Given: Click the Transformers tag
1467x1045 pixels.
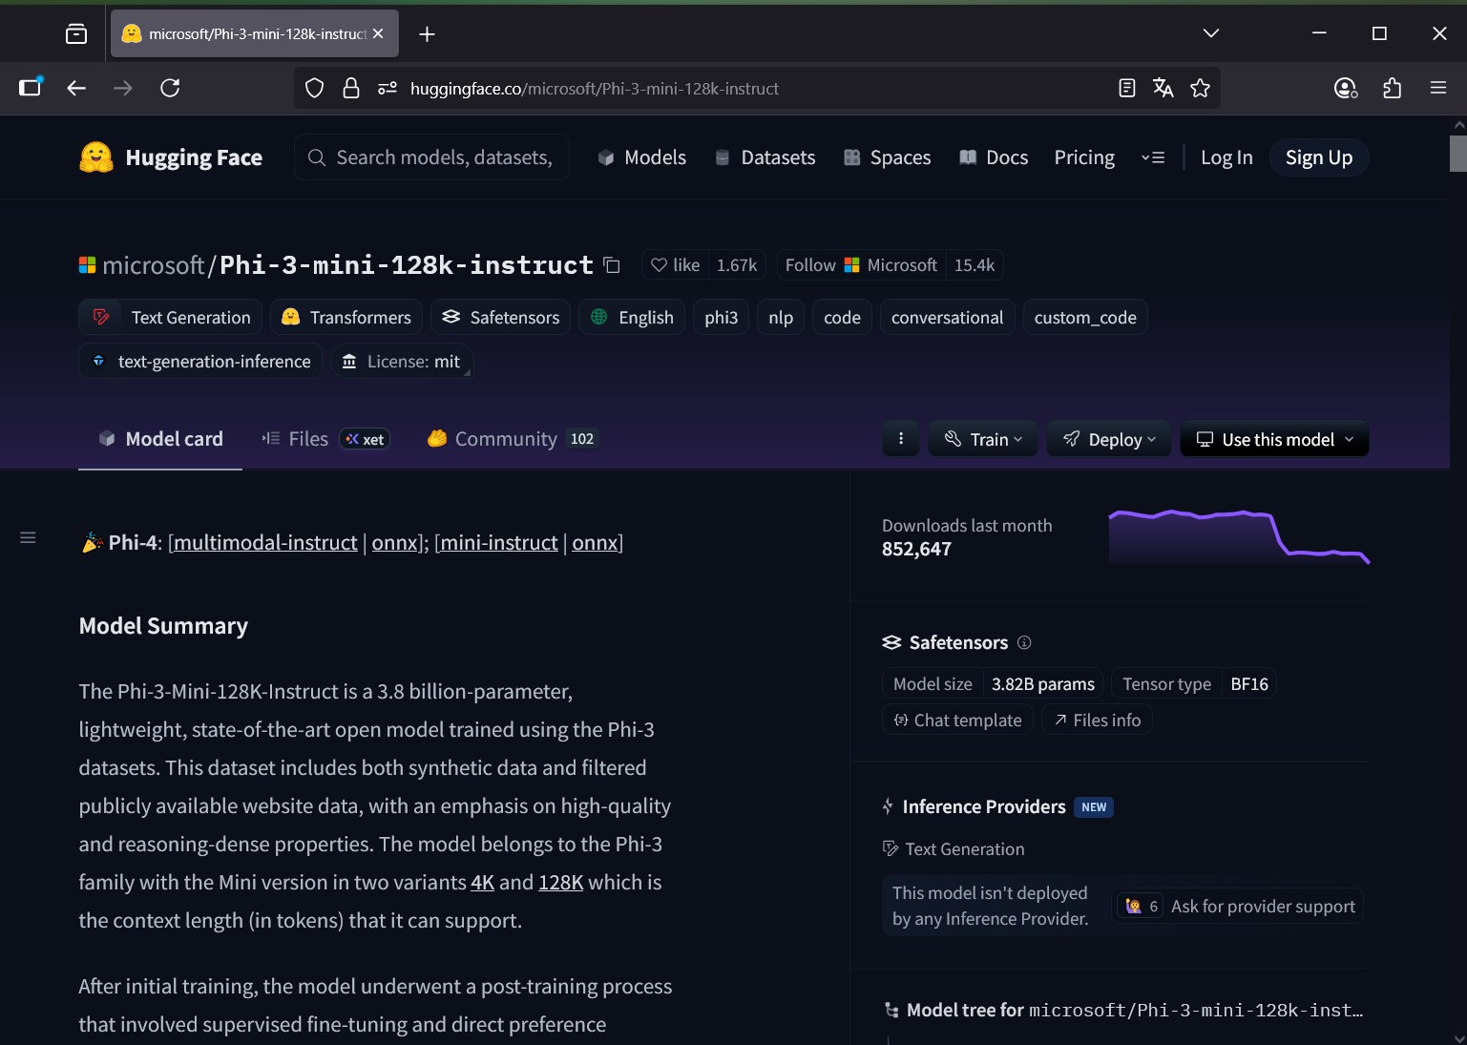Looking at the screenshot, I should [346, 318].
